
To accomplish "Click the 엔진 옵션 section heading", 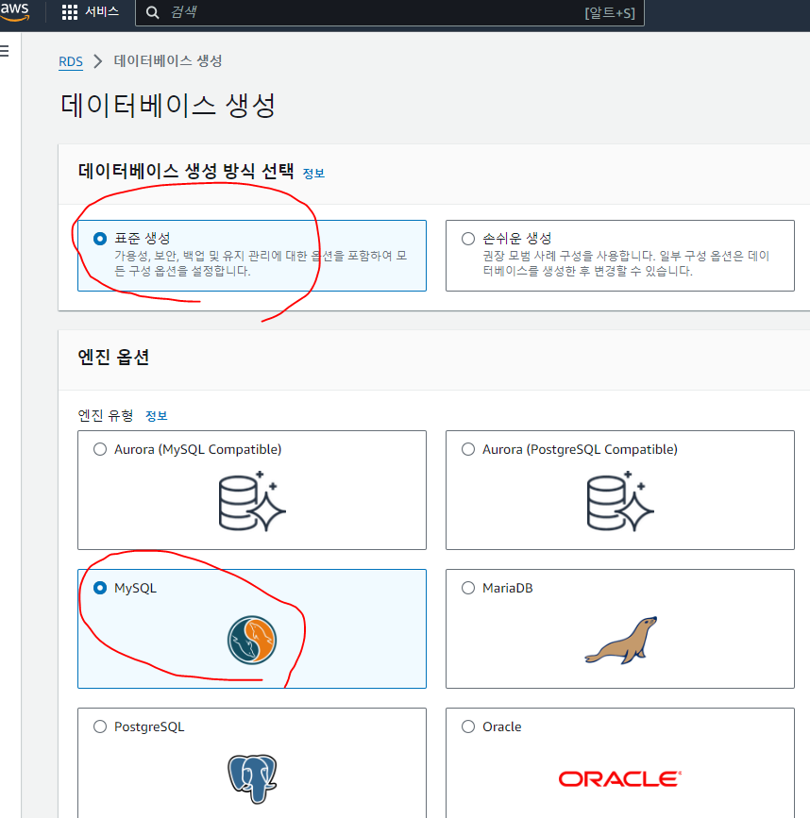I will 113,358.
